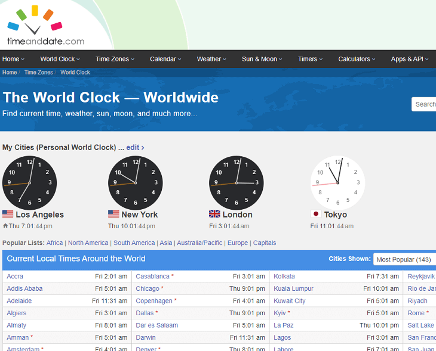Open the Dallas city link
Viewport: 436px width, 351px height.
click(x=145, y=313)
